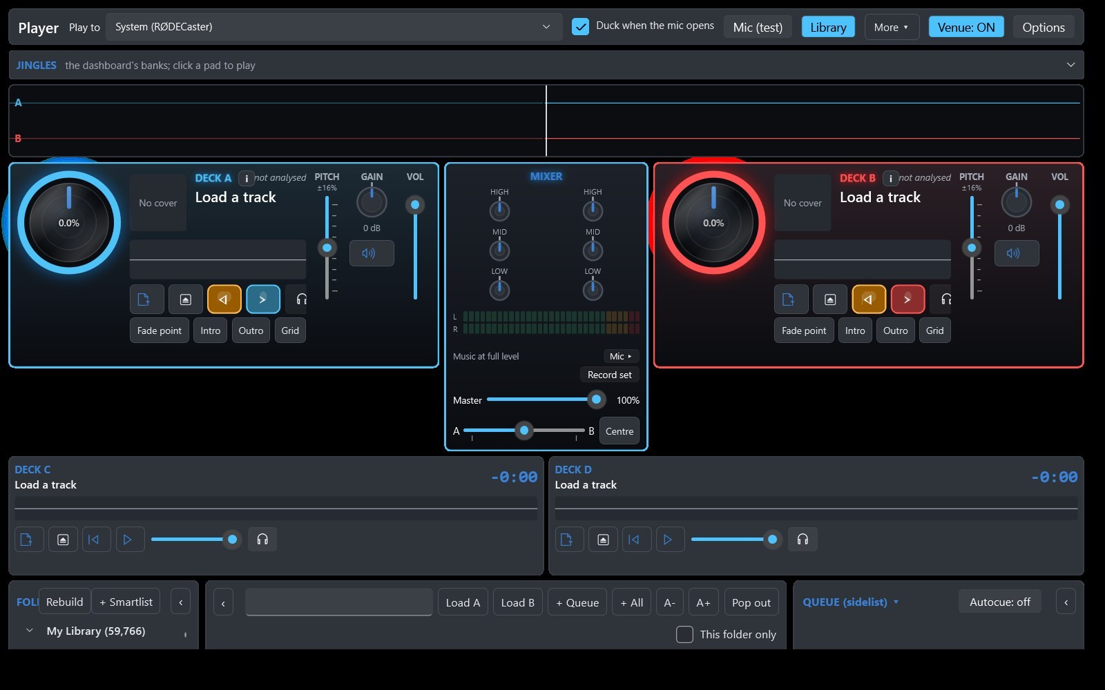
Task: Cue Deck B with the orange button
Action: click(x=869, y=299)
